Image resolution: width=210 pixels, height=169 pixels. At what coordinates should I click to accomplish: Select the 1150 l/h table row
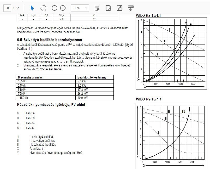click(x=65, y=98)
